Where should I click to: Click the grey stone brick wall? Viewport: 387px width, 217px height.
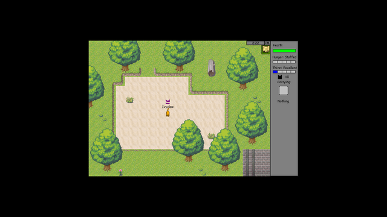(x=256, y=163)
